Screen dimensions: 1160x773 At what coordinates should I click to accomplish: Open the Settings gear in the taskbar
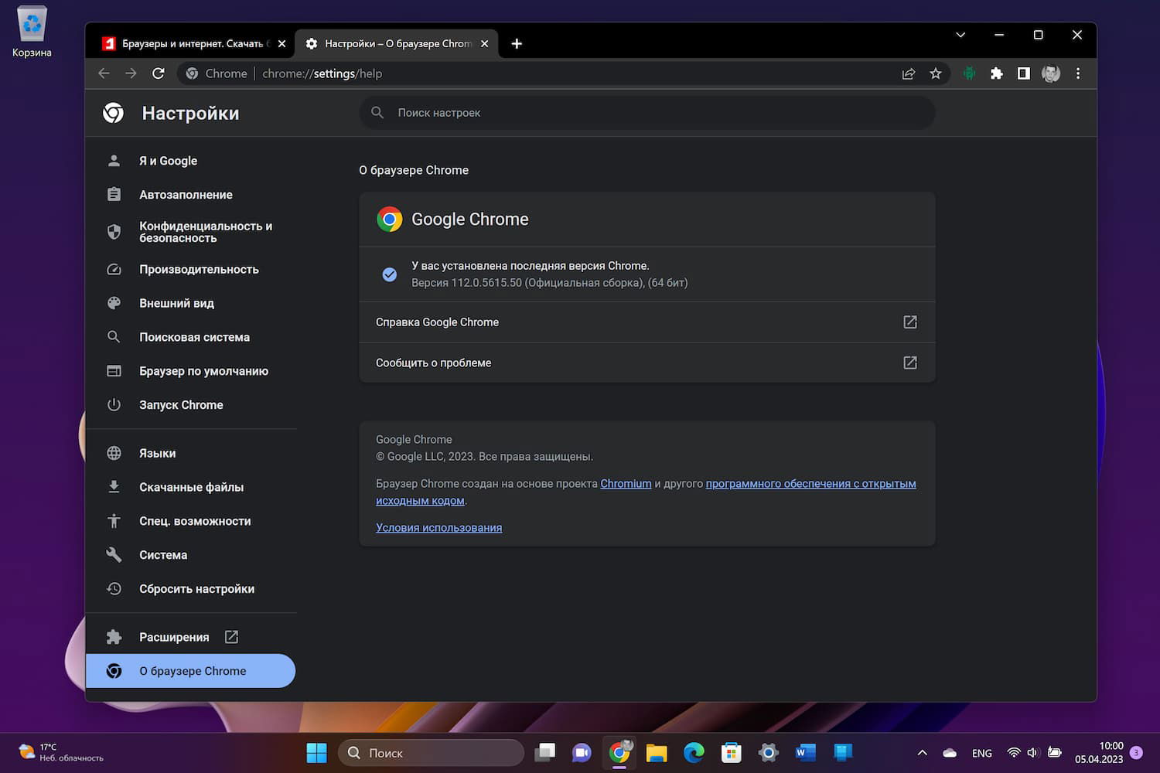tap(768, 752)
